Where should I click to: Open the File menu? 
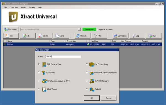[5, 7]
